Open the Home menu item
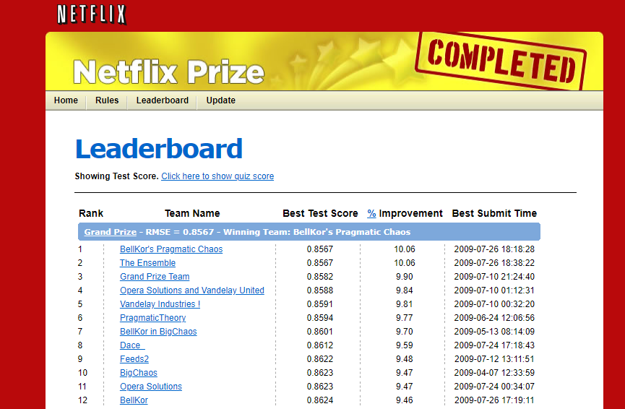The height and width of the screenshot is (409, 625). pos(66,100)
